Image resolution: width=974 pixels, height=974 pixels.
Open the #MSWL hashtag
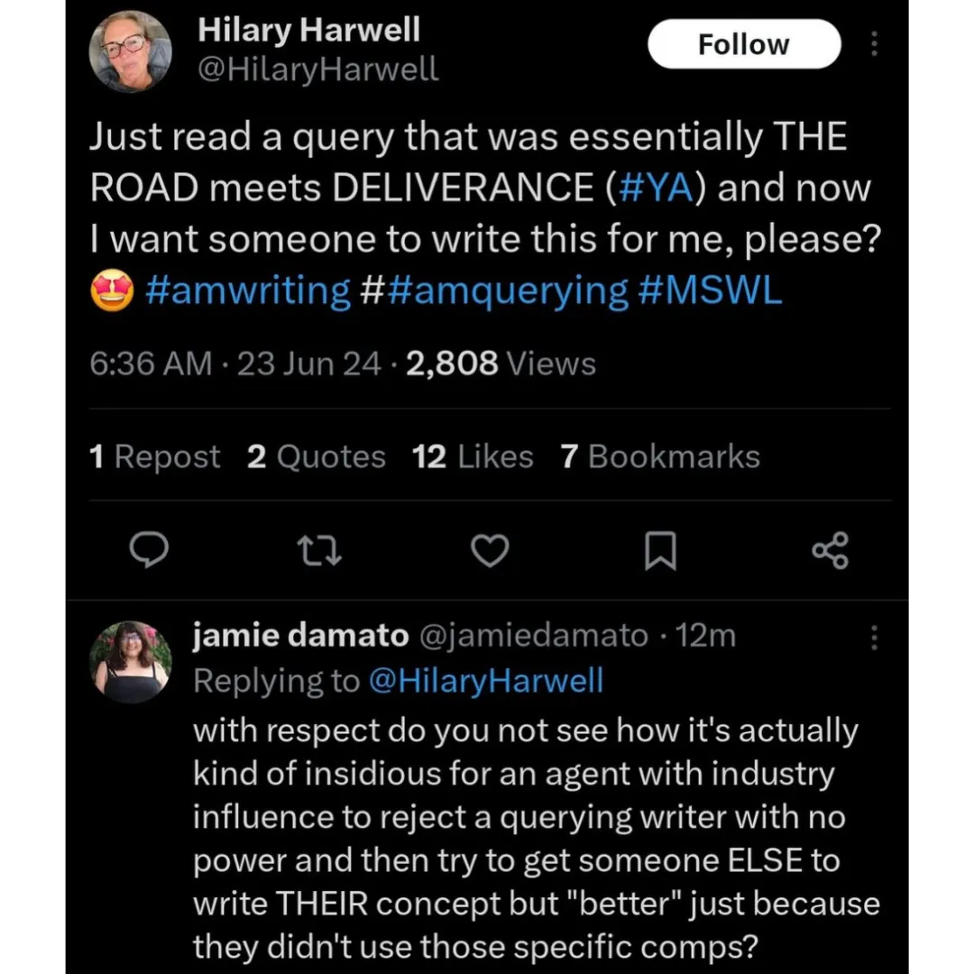710,290
